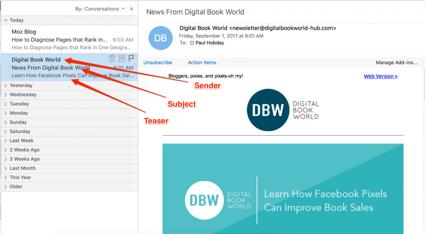
Task: Collapse the Today group
Action: (5, 20)
